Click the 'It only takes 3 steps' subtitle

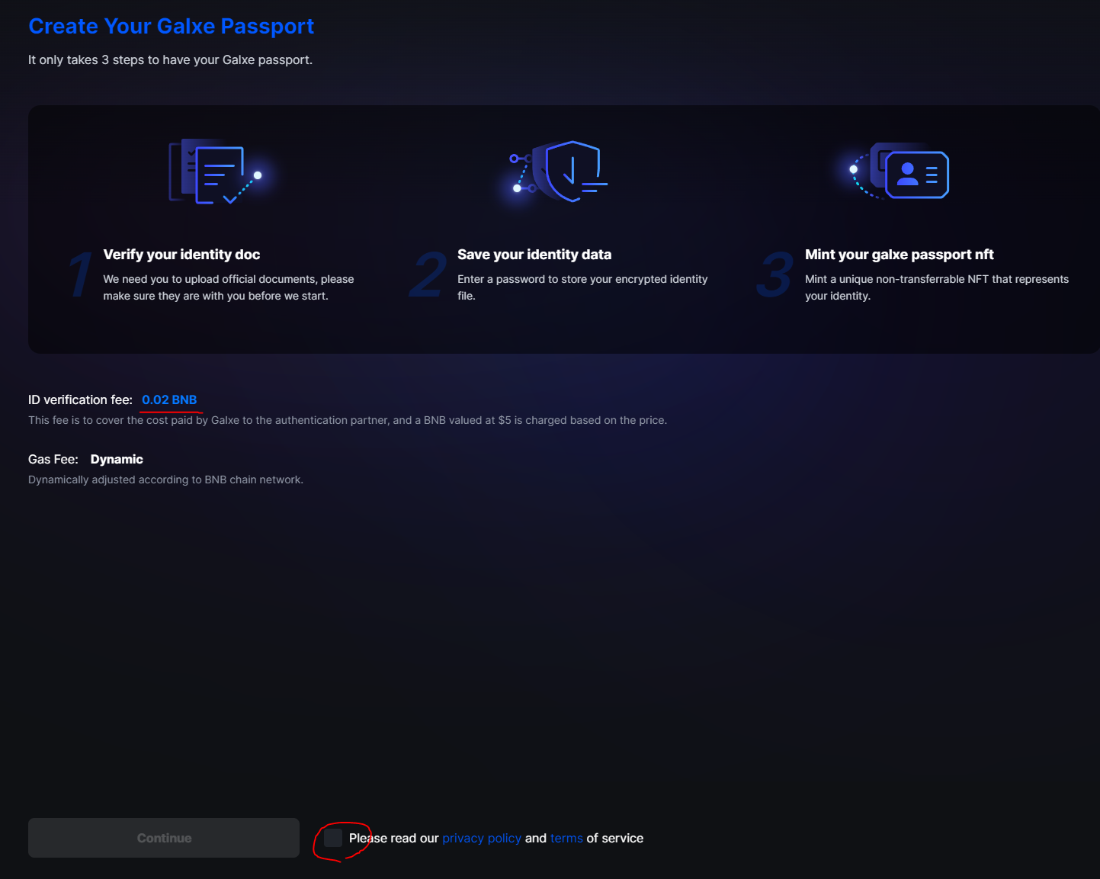click(171, 59)
